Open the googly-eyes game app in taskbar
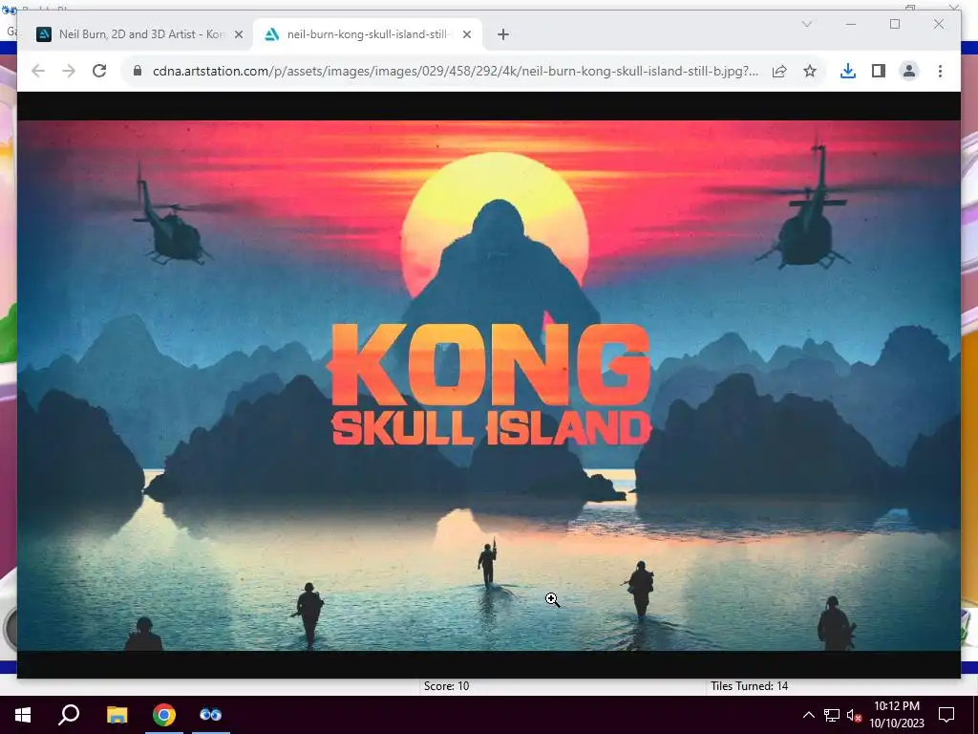The image size is (978, 734). point(211,715)
